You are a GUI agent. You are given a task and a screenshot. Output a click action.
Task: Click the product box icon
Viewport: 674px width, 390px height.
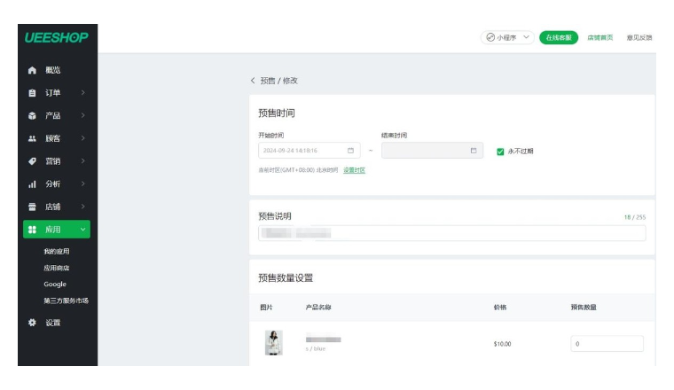33,115
